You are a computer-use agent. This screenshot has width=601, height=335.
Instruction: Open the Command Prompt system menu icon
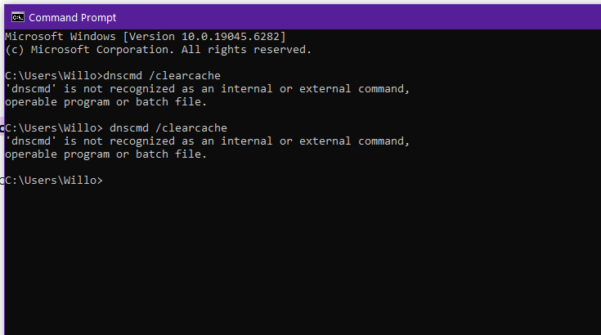(18, 17)
